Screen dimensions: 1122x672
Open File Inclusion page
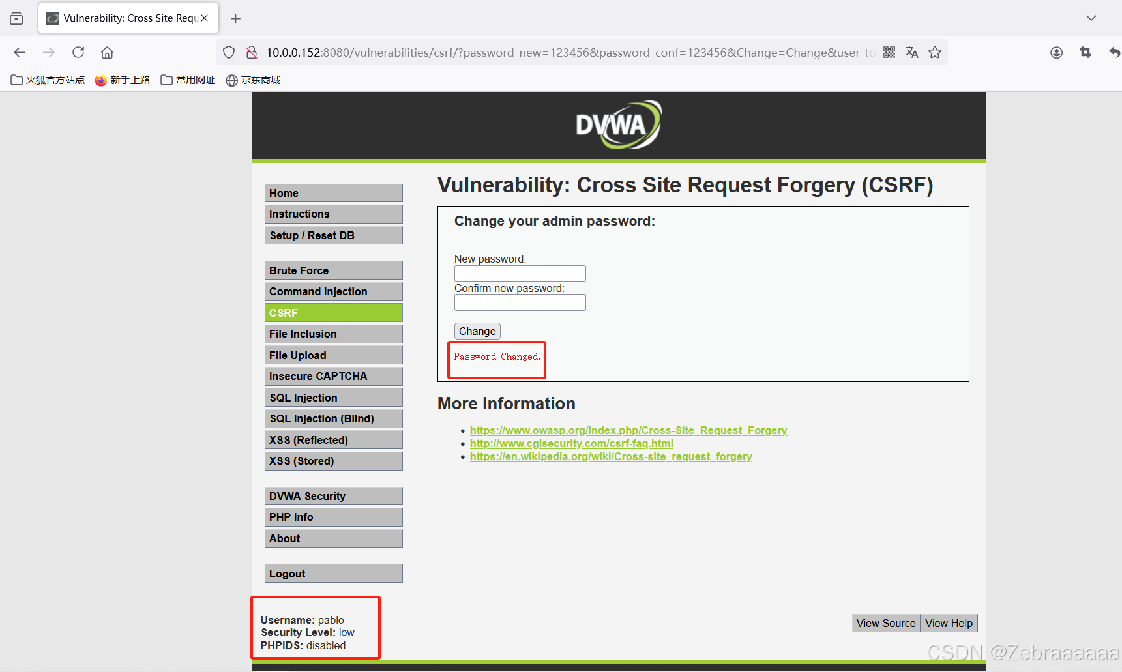[x=334, y=334]
